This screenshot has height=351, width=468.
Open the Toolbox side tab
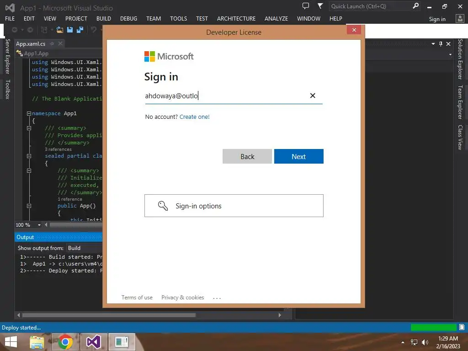(x=7, y=89)
